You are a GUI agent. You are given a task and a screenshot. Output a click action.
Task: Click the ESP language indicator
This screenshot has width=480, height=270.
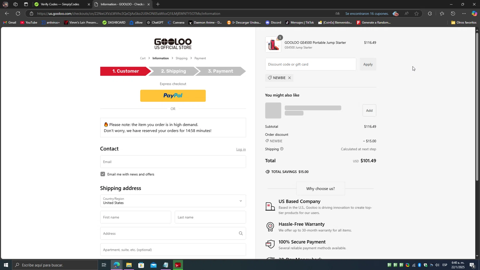[445, 265]
